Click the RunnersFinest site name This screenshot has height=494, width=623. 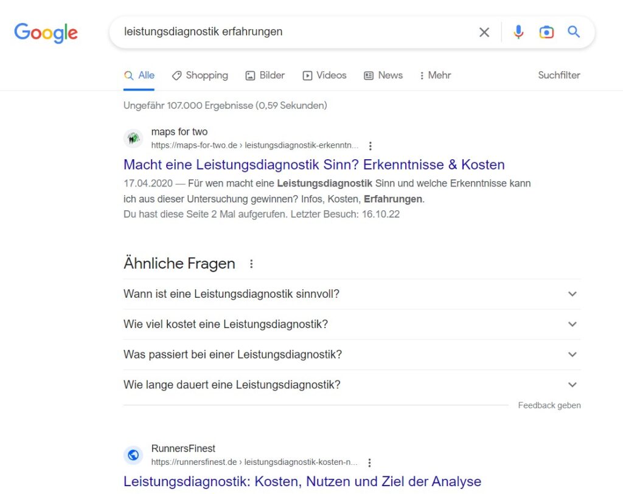click(183, 448)
